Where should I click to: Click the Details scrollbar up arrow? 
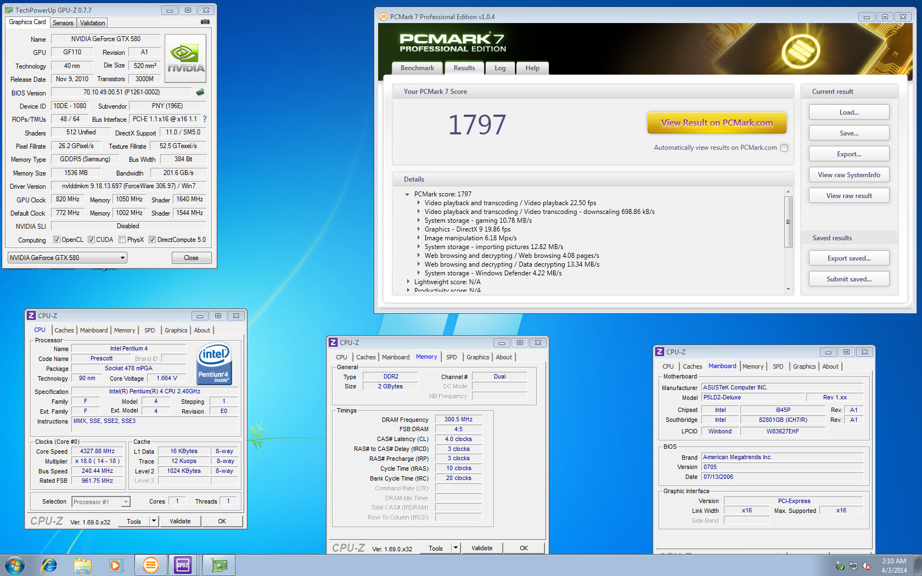point(788,191)
